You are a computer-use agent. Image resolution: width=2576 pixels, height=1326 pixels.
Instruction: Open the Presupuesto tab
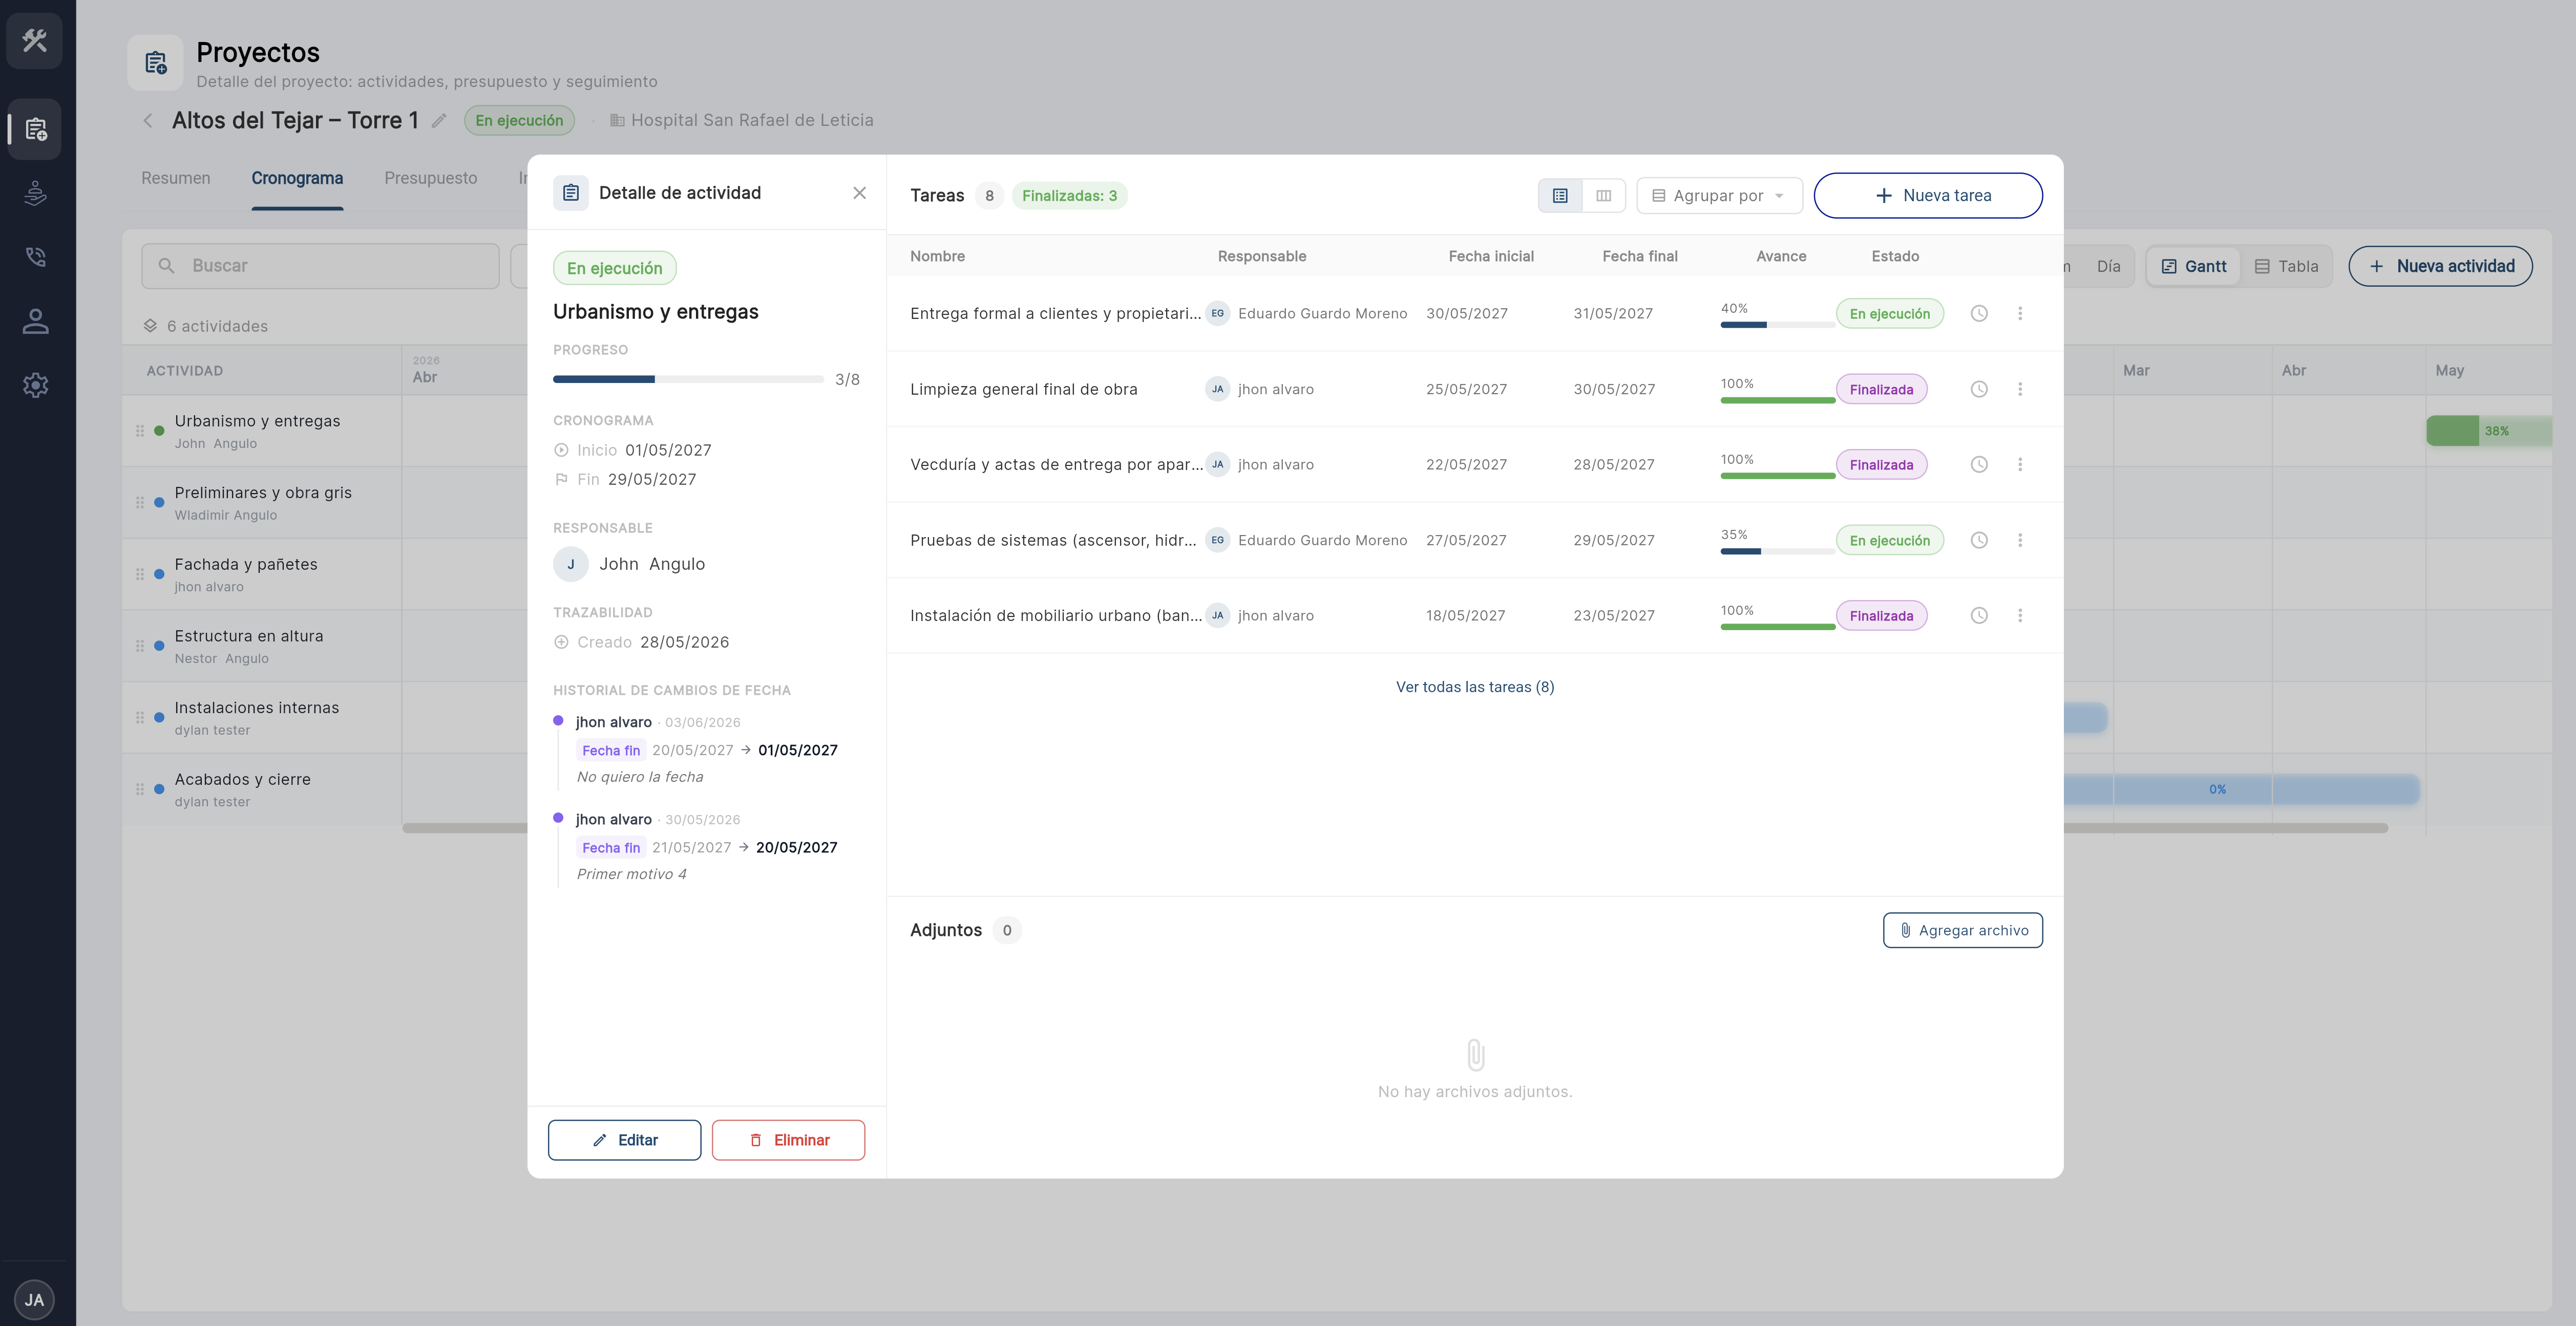pos(431,178)
